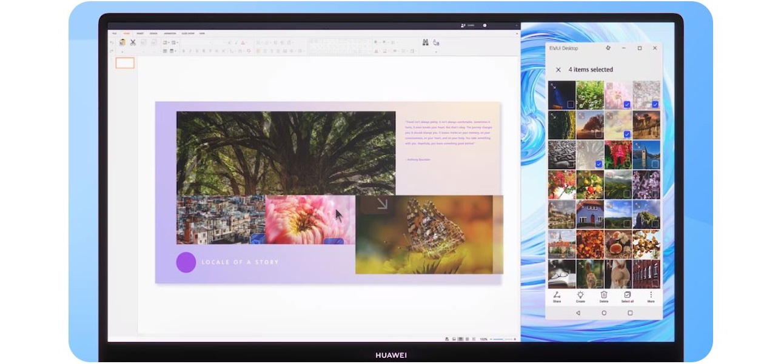
Task: Check the dark blue night photo checkbox
Action: click(x=571, y=105)
